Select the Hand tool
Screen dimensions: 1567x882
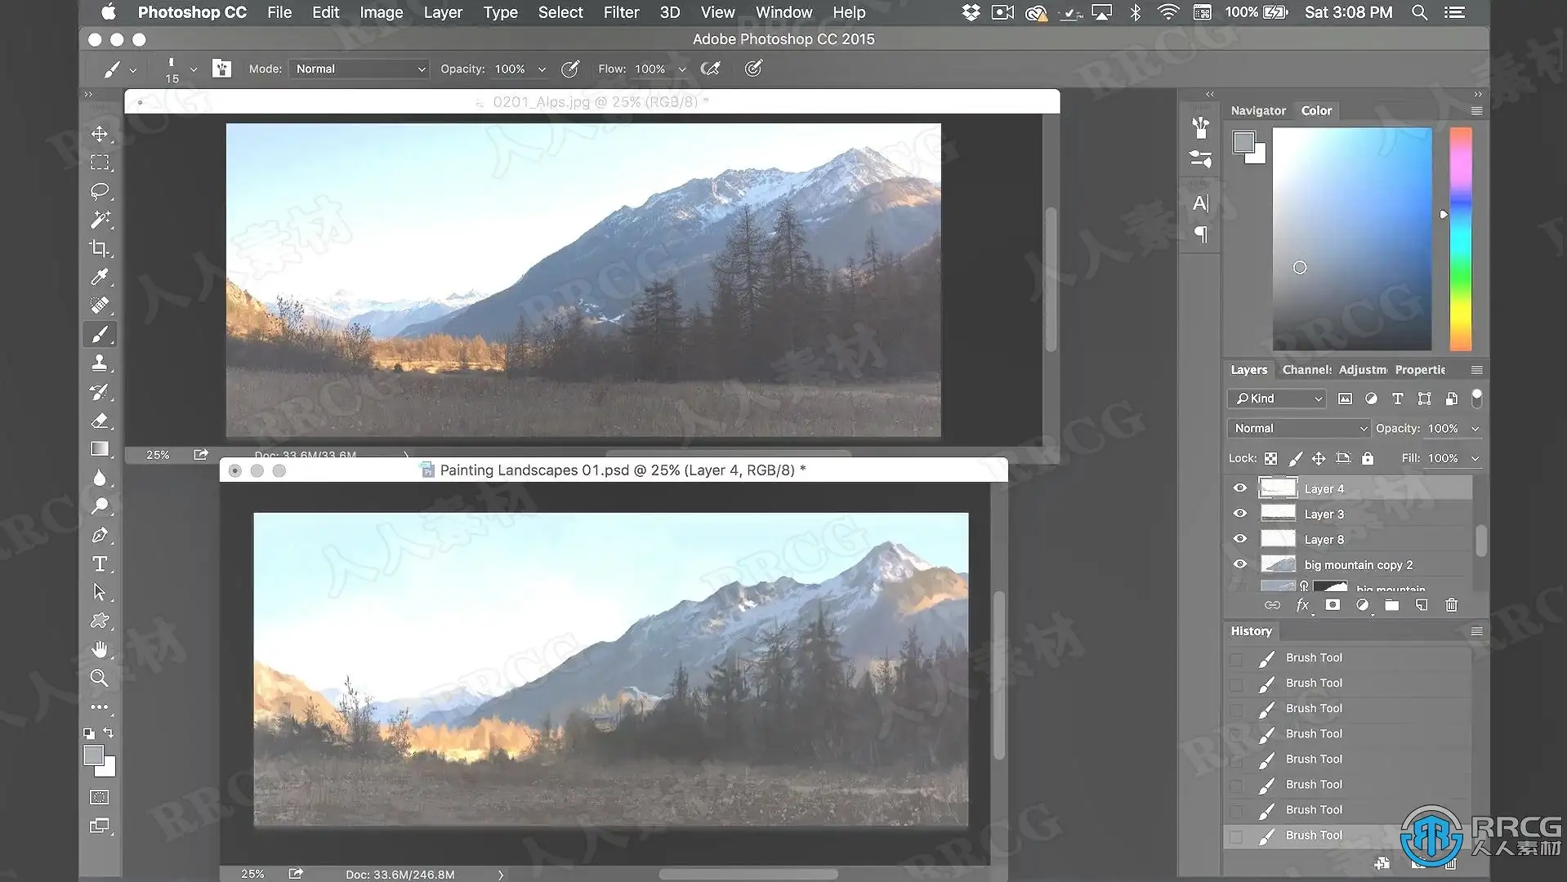click(x=100, y=650)
